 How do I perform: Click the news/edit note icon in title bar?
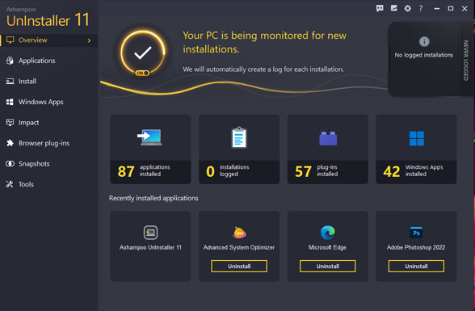coord(394,8)
